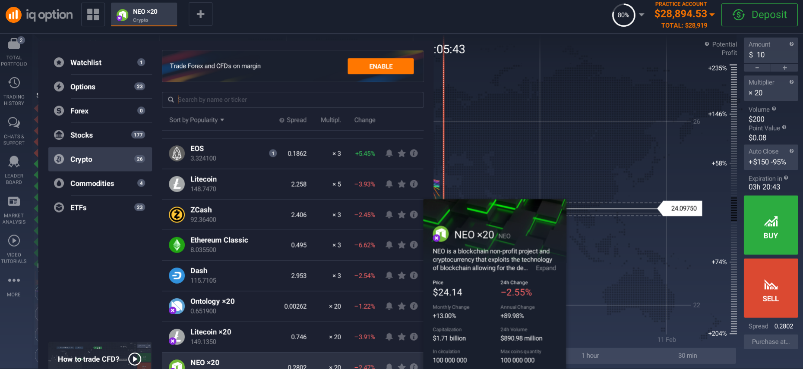This screenshot has height=369, width=803.
Task: Click the green Deposit button
Action: [x=759, y=15]
